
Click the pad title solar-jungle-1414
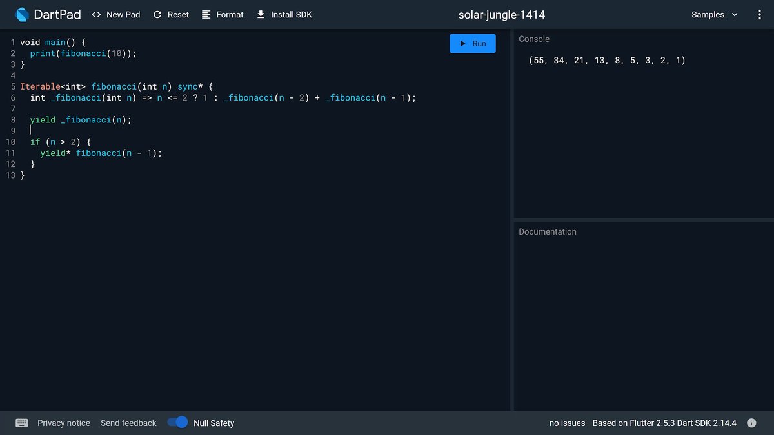(502, 14)
